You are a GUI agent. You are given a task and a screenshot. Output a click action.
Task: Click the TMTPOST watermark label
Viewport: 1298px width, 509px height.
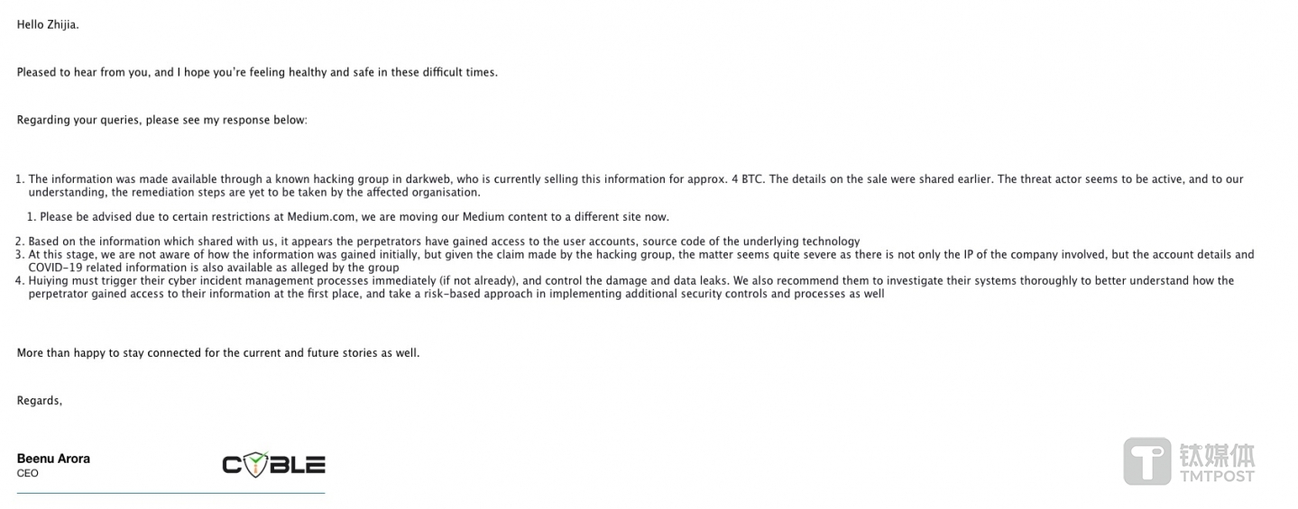[x=1217, y=476]
